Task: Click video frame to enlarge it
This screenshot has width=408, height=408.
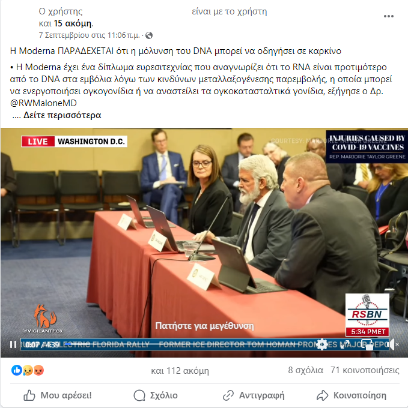Action: tap(204, 234)
